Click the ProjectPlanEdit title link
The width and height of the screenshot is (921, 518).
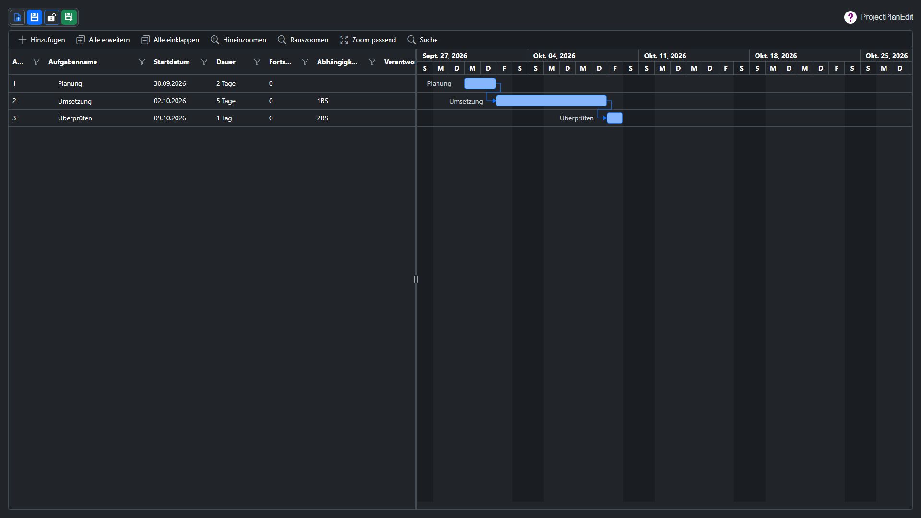(886, 17)
